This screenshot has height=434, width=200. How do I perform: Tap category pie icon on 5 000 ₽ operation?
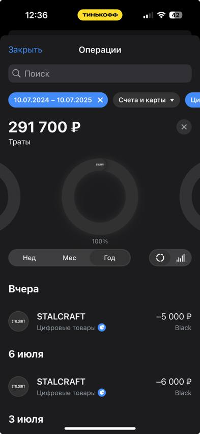tap(102, 328)
